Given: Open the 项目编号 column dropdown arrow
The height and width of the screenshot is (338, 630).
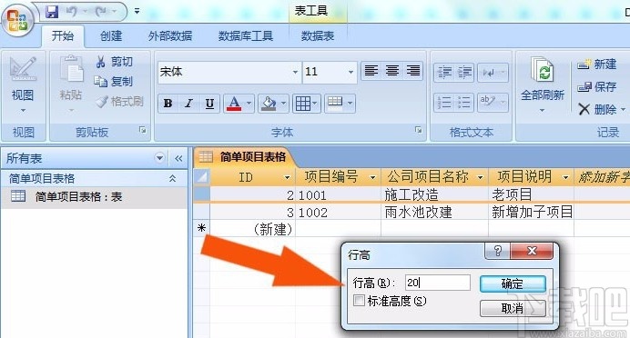Looking at the screenshot, I should pyautogui.click(x=373, y=177).
